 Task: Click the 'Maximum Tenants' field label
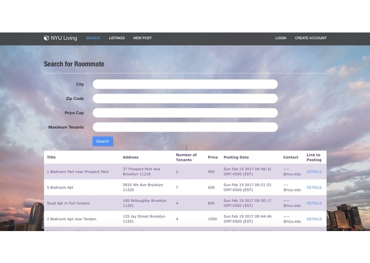pyautogui.click(x=66, y=127)
